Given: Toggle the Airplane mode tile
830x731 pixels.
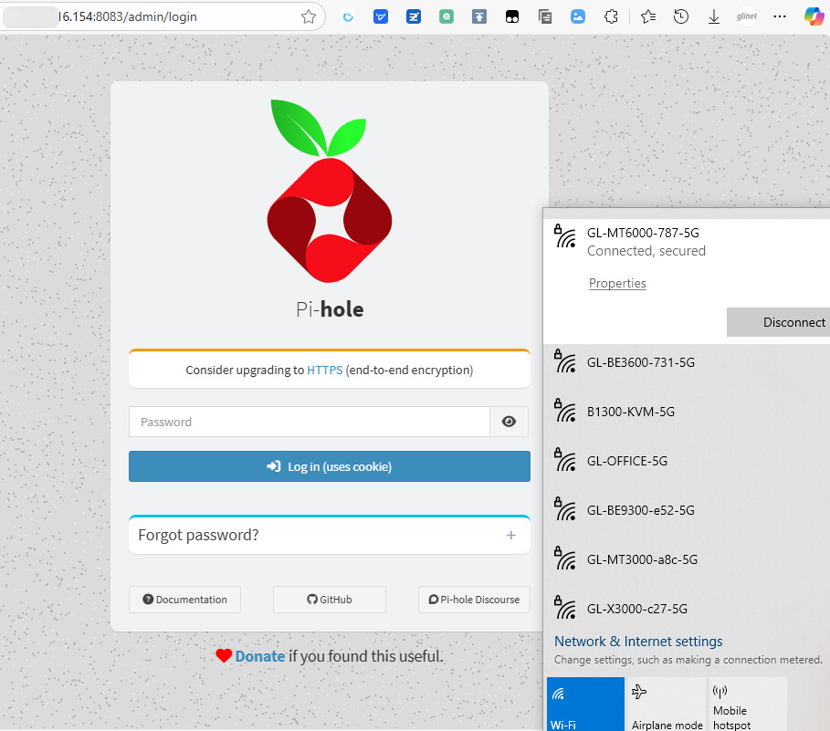Looking at the screenshot, I should (x=667, y=705).
